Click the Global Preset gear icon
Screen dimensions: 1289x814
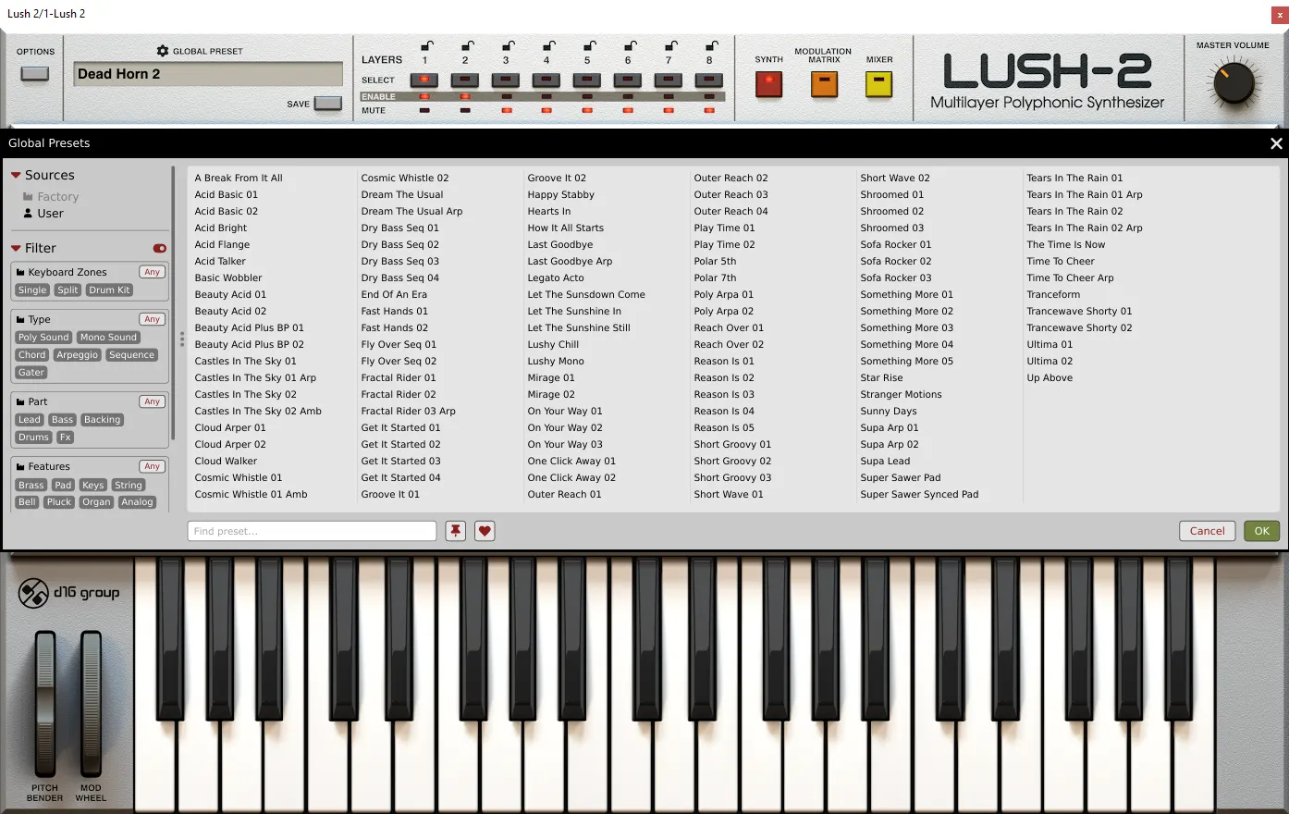pos(163,51)
